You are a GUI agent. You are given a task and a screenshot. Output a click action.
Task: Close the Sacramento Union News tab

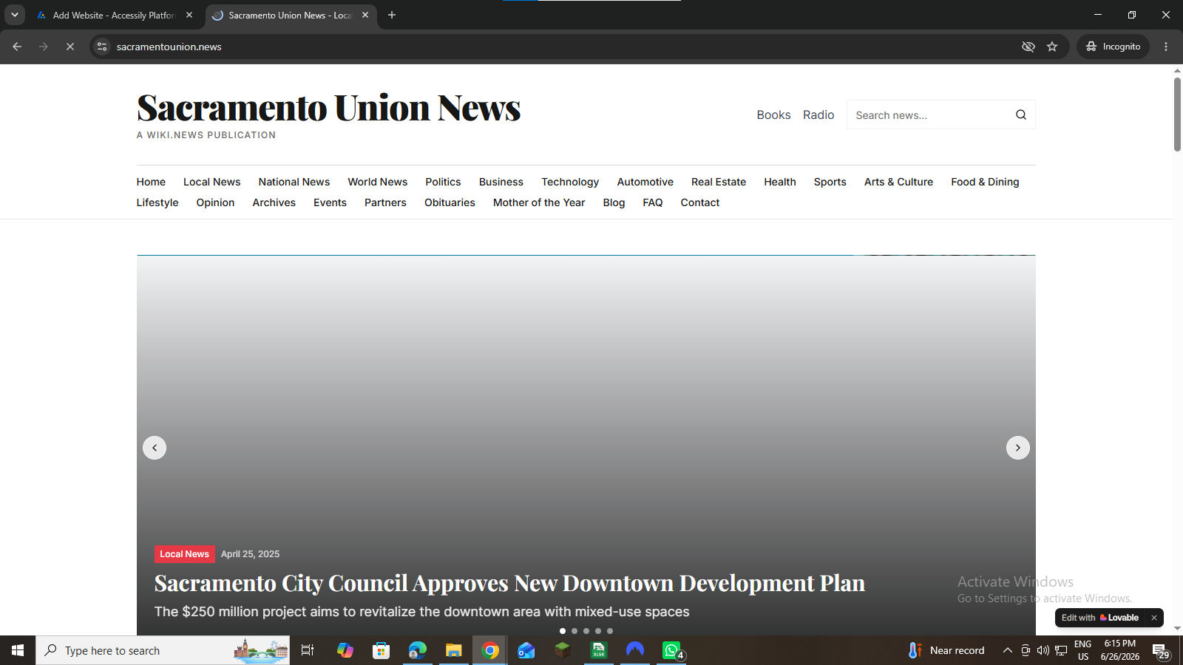click(x=365, y=15)
